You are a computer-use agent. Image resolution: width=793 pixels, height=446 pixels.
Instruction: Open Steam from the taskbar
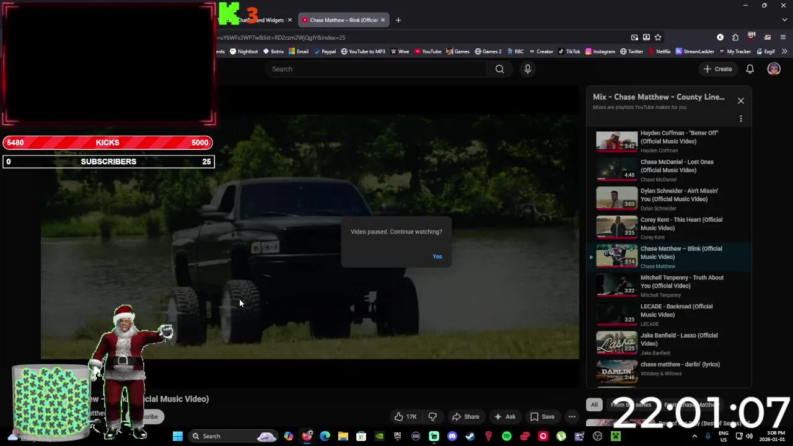pyautogui.click(x=470, y=436)
